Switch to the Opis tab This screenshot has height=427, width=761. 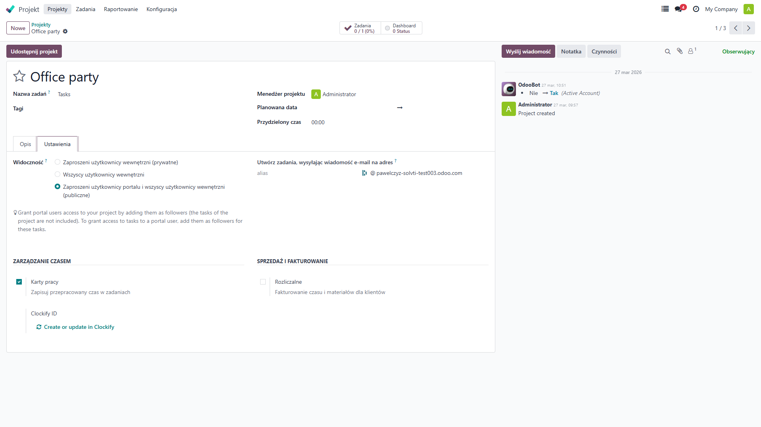pyautogui.click(x=25, y=144)
